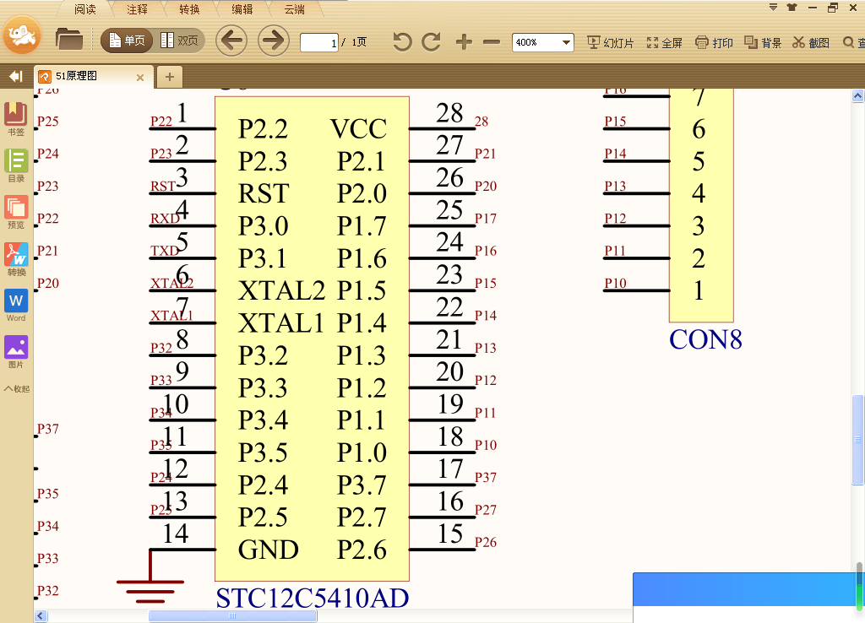Image resolution: width=865 pixels, height=623 pixels.
Task: Click the horizontal scrollbar thumb
Action: [x=233, y=615]
